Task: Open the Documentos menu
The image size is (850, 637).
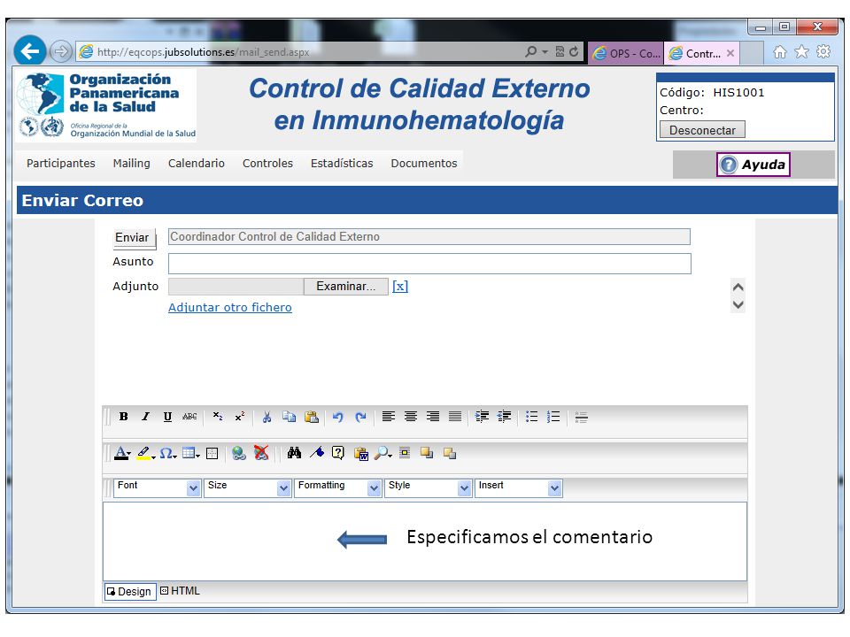Action: click(424, 163)
